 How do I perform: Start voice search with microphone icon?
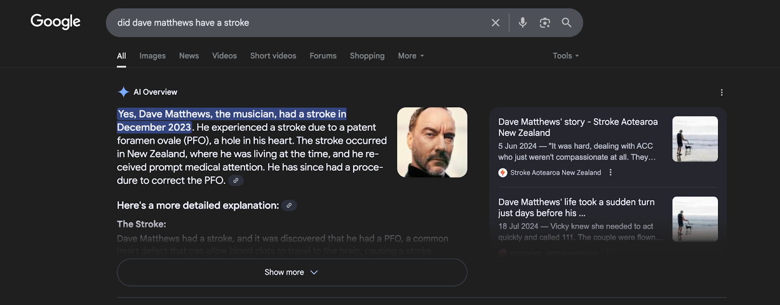coord(523,23)
